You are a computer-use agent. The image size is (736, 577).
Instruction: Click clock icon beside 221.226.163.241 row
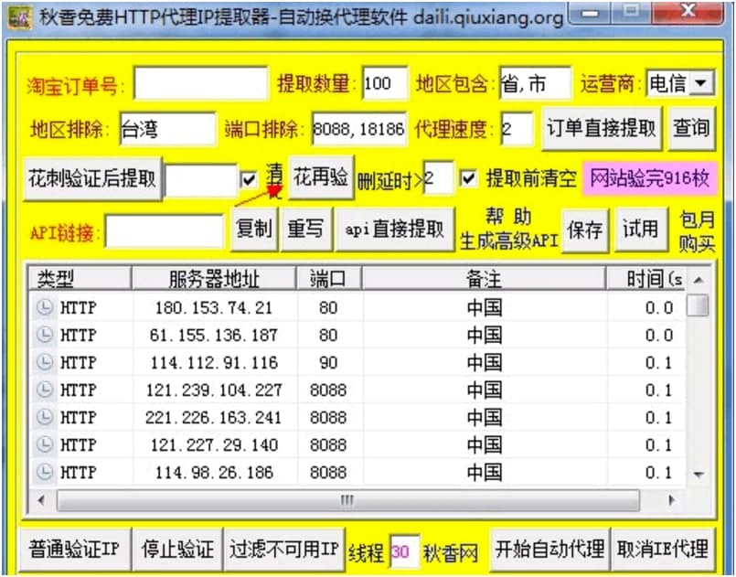click(45, 417)
